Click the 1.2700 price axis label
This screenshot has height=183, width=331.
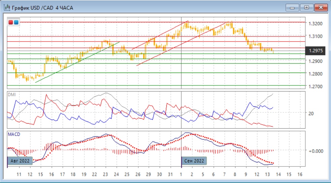(x=315, y=86)
